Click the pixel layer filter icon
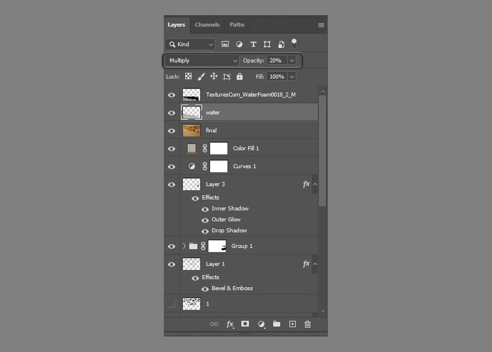Image resolution: width=492 pixels, height=352 pixels. click(x=225, y=45)
